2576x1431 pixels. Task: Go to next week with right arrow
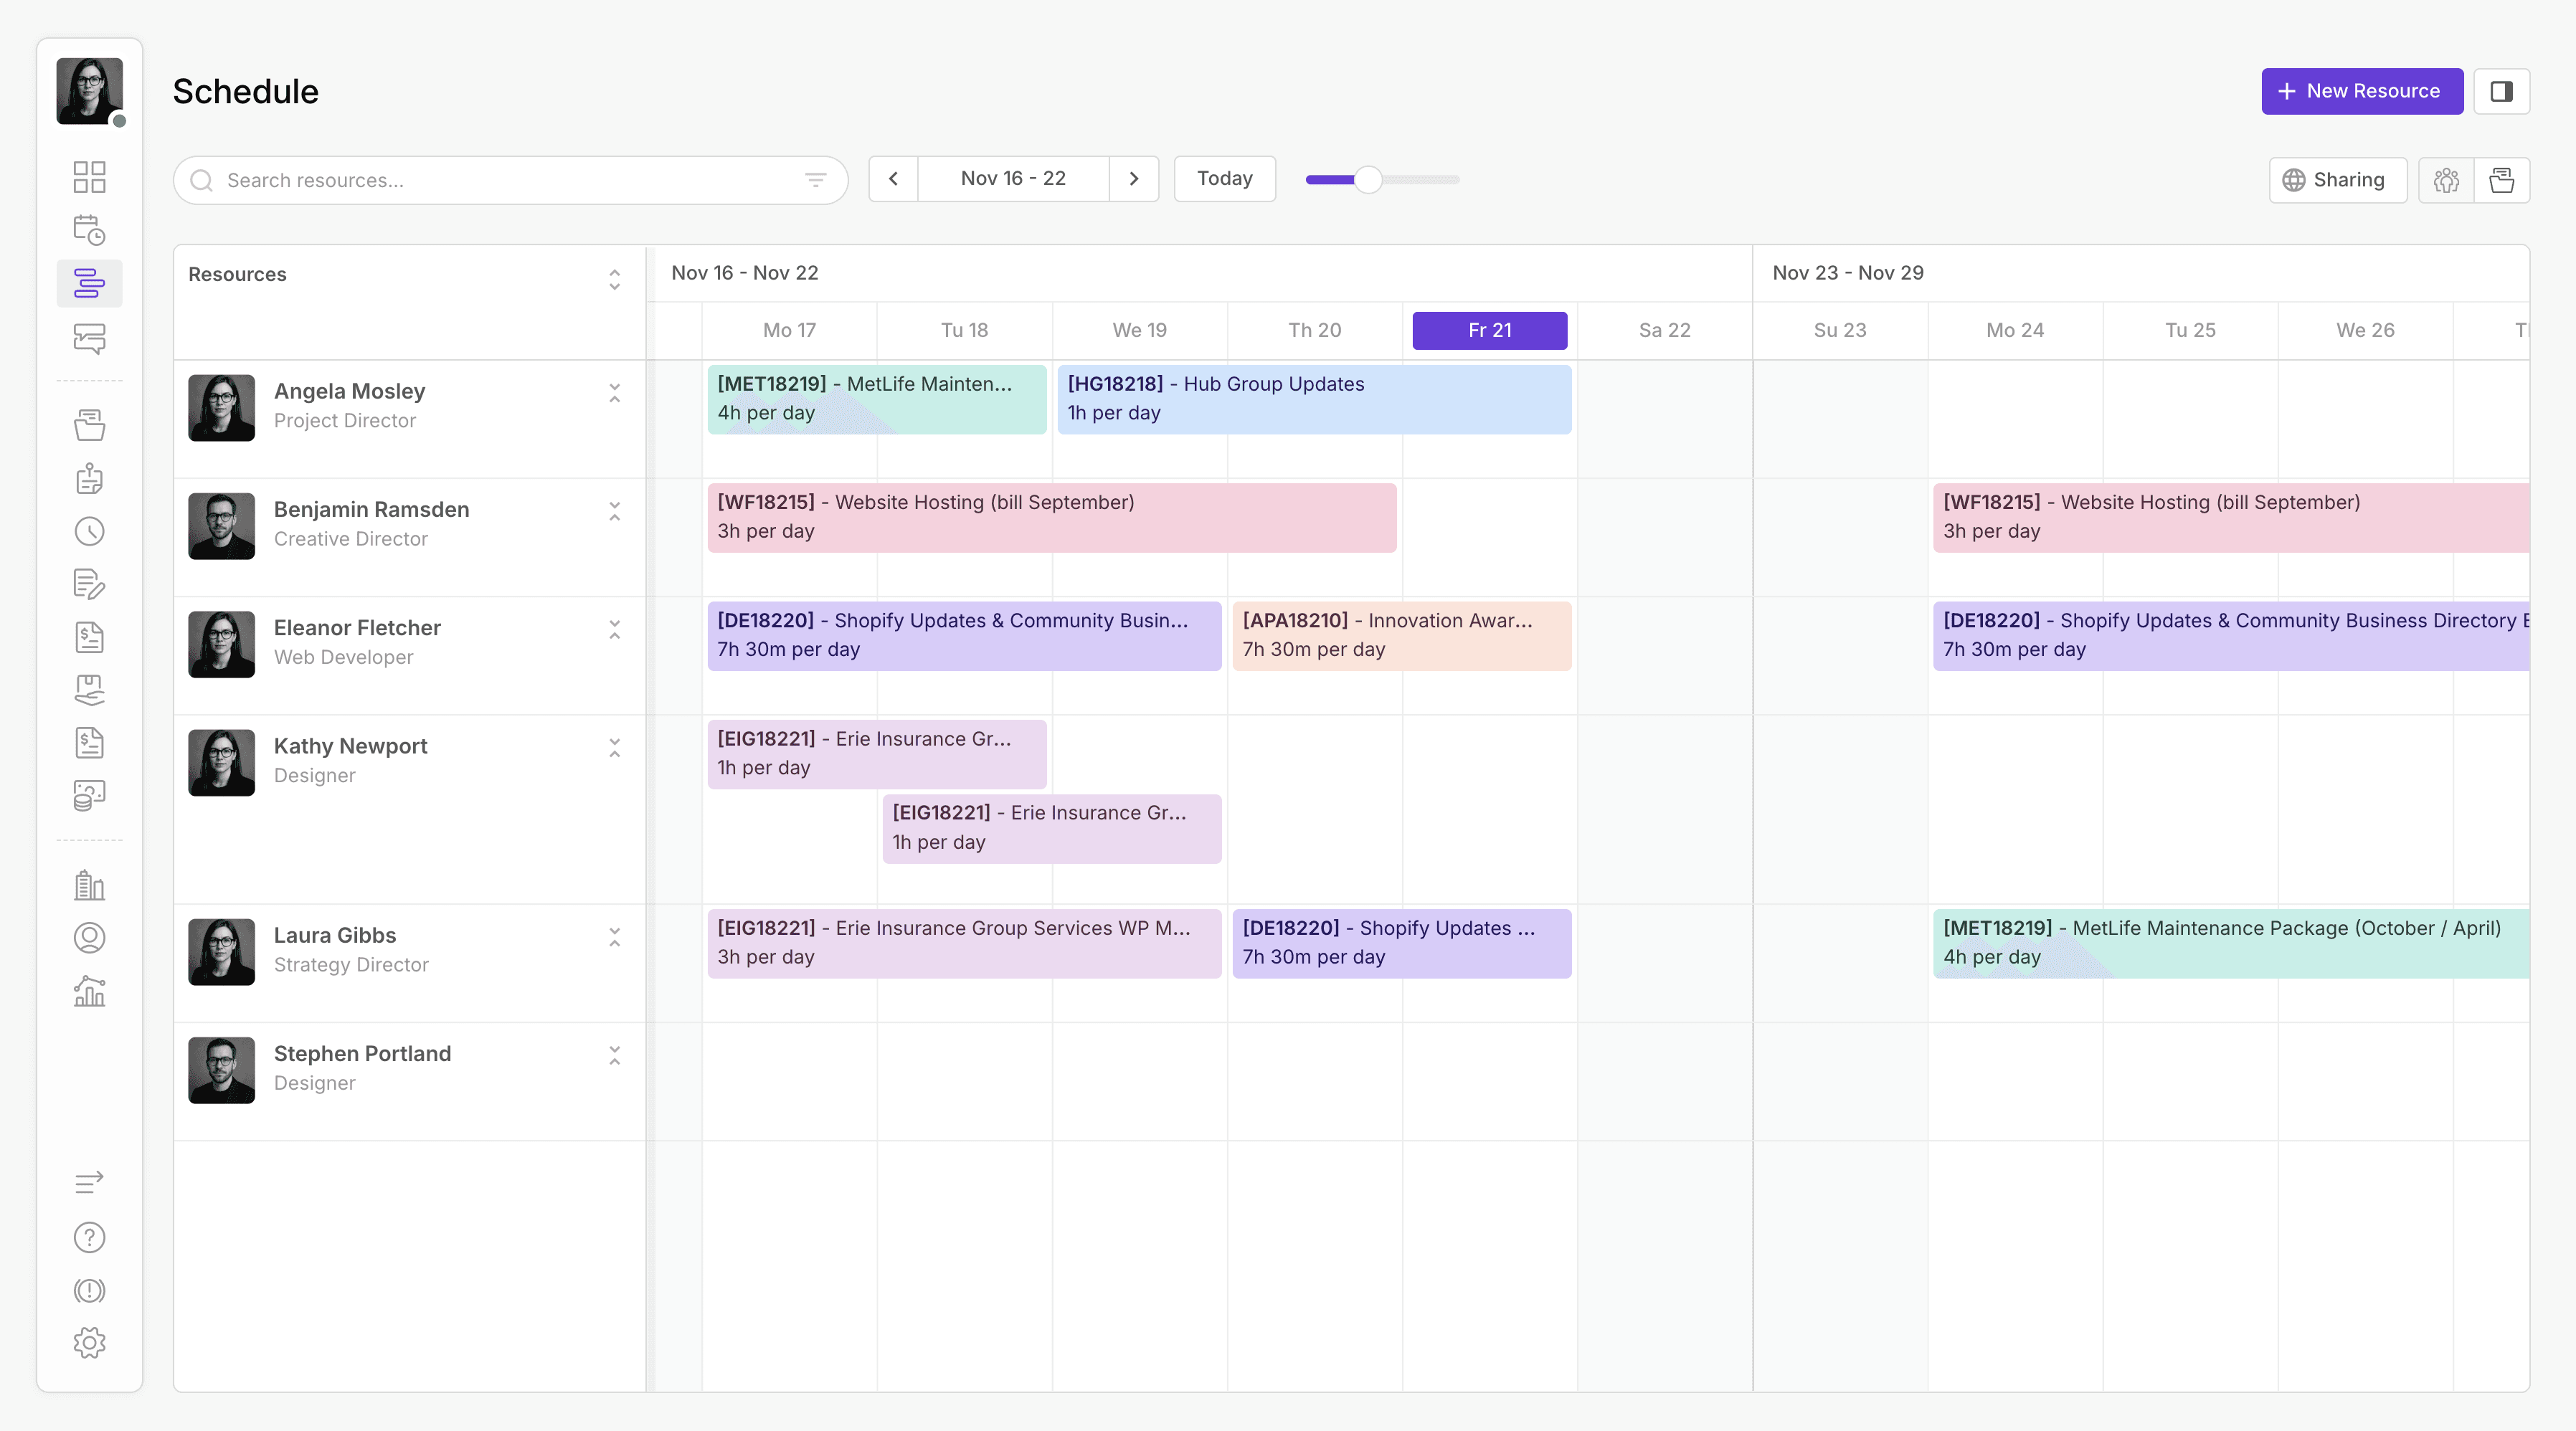pos(1133,179)
